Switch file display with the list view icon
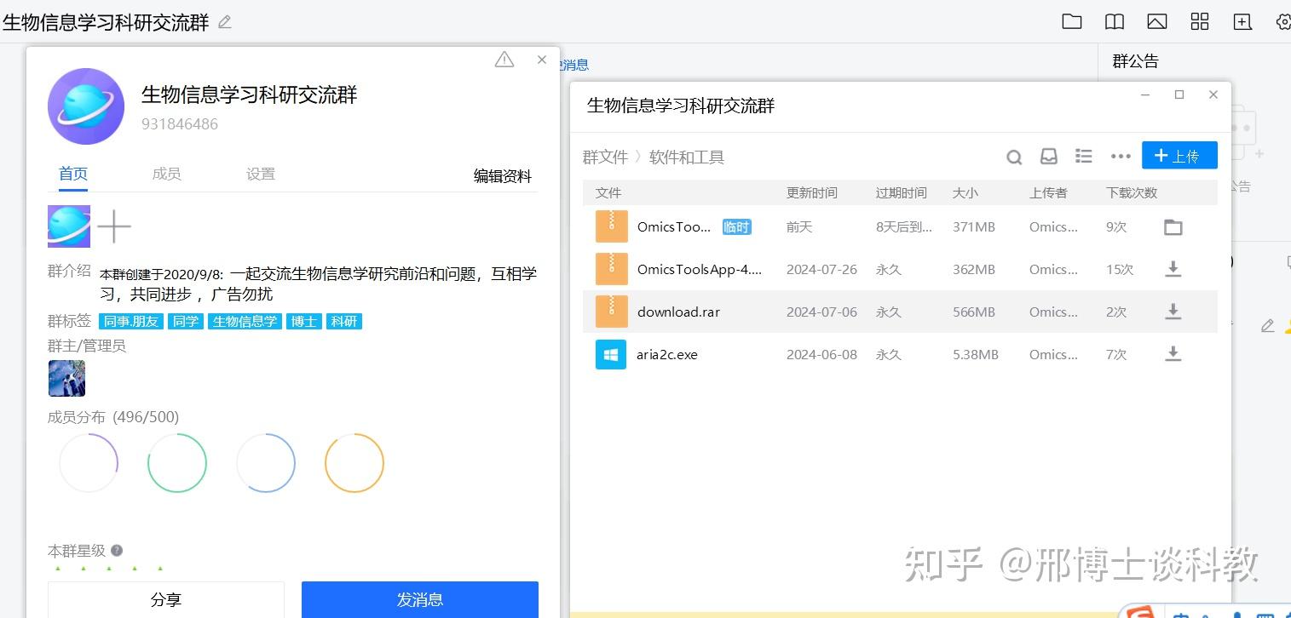 click(1083, 157)
